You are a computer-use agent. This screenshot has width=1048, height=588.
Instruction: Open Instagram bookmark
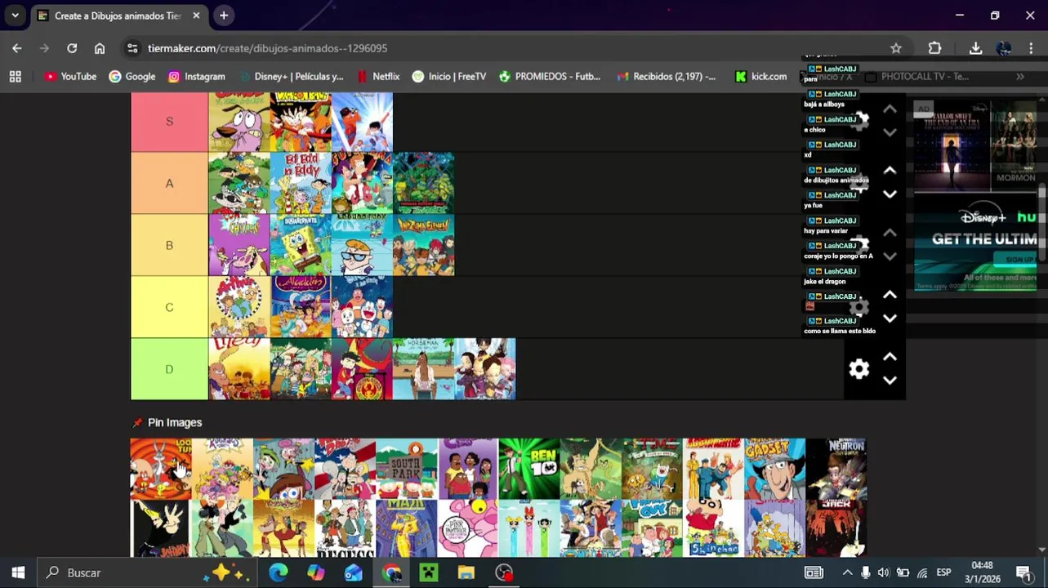tap(196, 76)
